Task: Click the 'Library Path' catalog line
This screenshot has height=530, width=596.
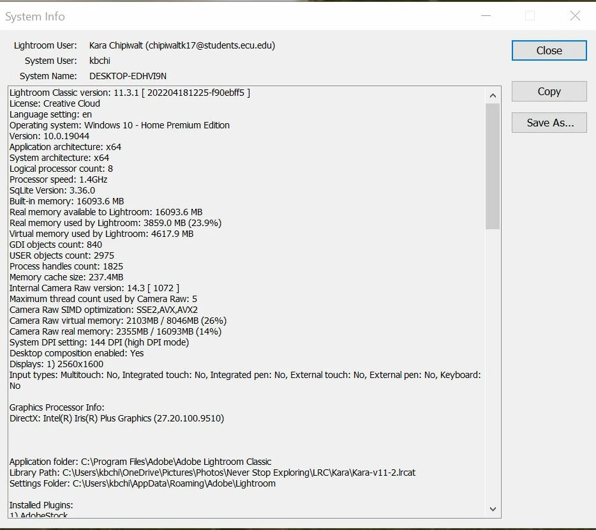Action: (x=212, y=473)
